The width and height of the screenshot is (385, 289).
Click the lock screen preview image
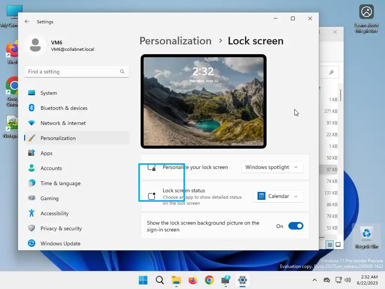[x=203, y=101]
